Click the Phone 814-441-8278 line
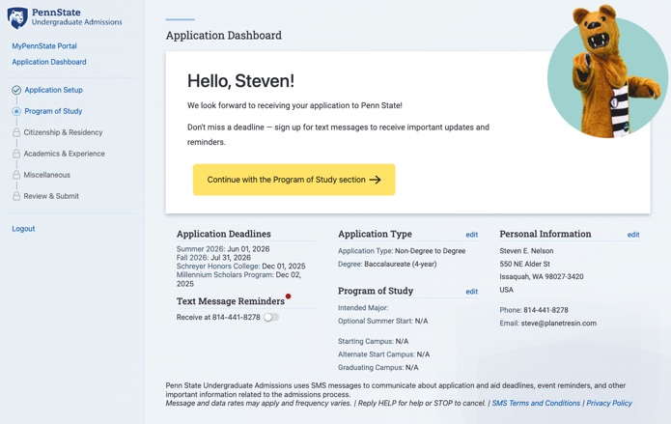671x424 pixels. click(x=534, y=310)
